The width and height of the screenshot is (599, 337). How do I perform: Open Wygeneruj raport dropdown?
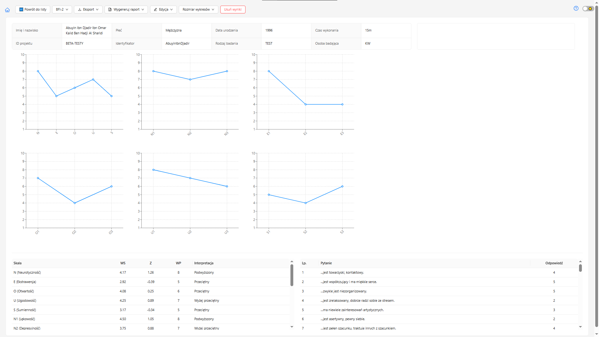point(126,9)
